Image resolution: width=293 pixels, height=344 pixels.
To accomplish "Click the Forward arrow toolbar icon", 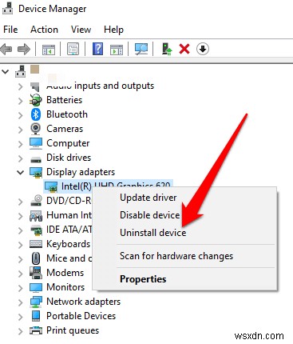I will tap(24, 49).
